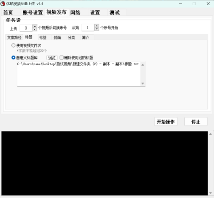Click the log console scroll down arrow

click(211, 193)
